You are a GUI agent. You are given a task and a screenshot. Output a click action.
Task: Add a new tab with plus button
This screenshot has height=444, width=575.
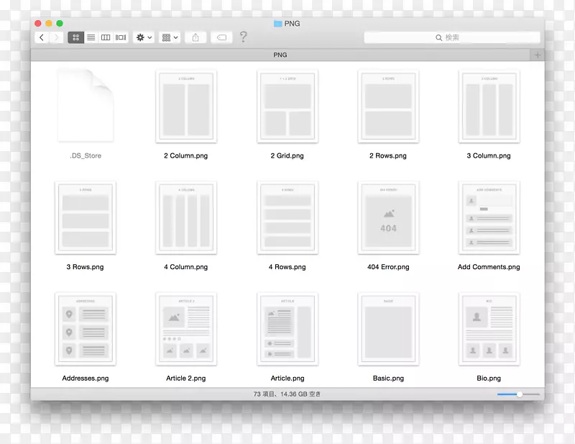(538, 55)
